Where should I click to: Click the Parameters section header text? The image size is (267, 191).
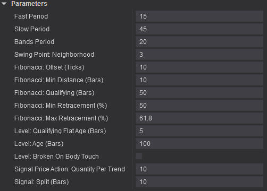29,4
